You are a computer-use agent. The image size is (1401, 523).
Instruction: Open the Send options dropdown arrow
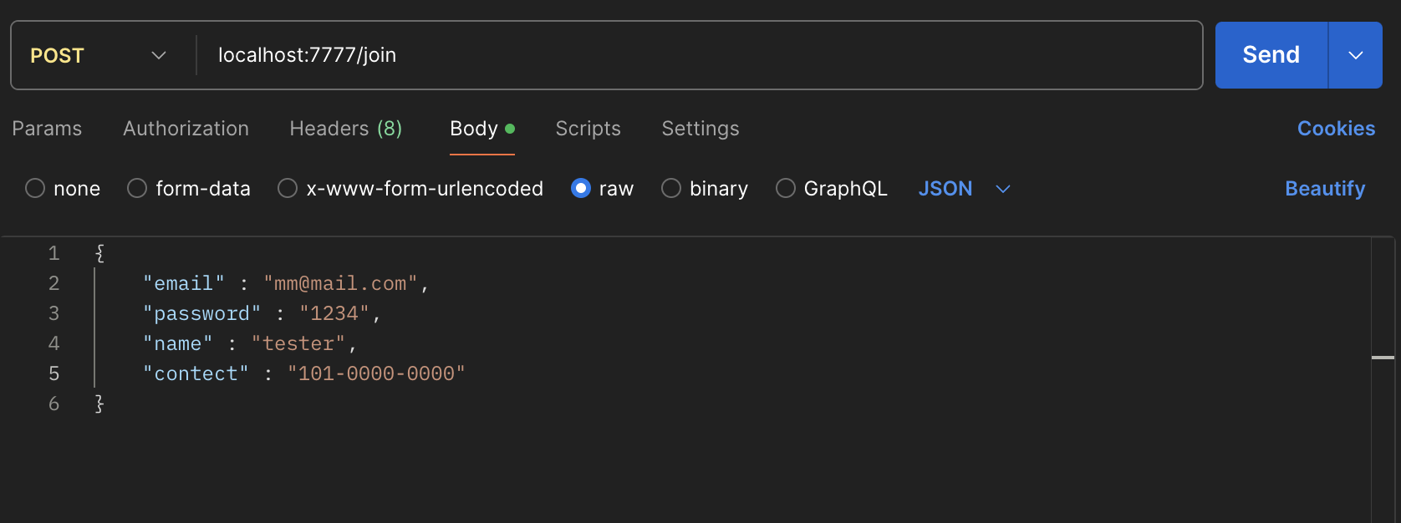coord(1355,55)
